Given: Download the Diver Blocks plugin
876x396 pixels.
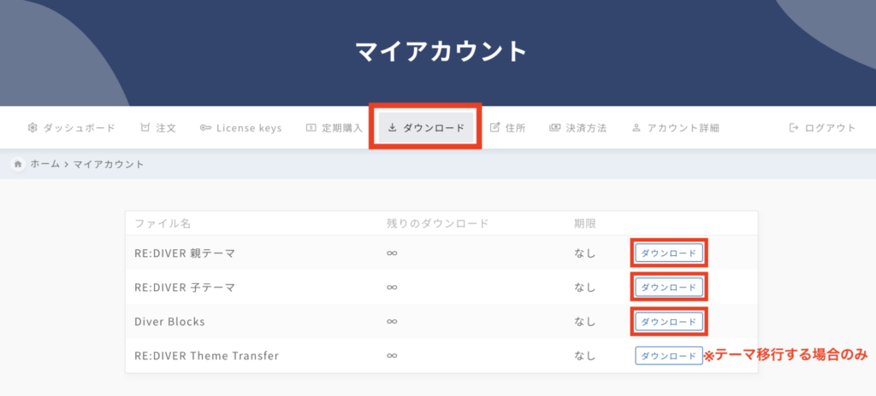Looking at the screenshot, I should 669,321.
